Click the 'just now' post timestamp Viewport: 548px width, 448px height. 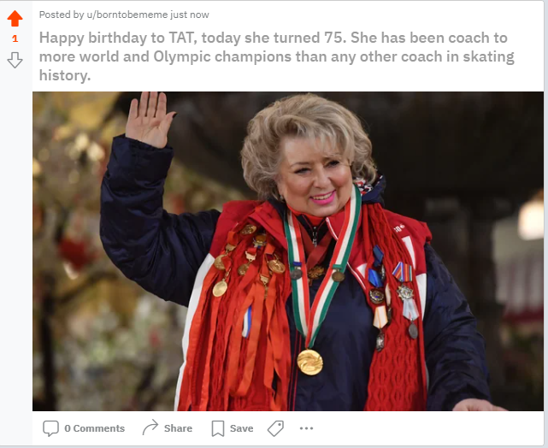point(190,15)
